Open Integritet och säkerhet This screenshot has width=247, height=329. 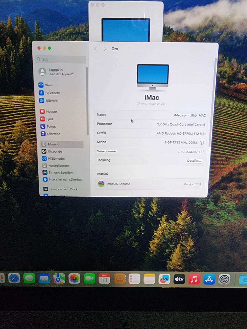pyautogui.click(x=62, y=179)
